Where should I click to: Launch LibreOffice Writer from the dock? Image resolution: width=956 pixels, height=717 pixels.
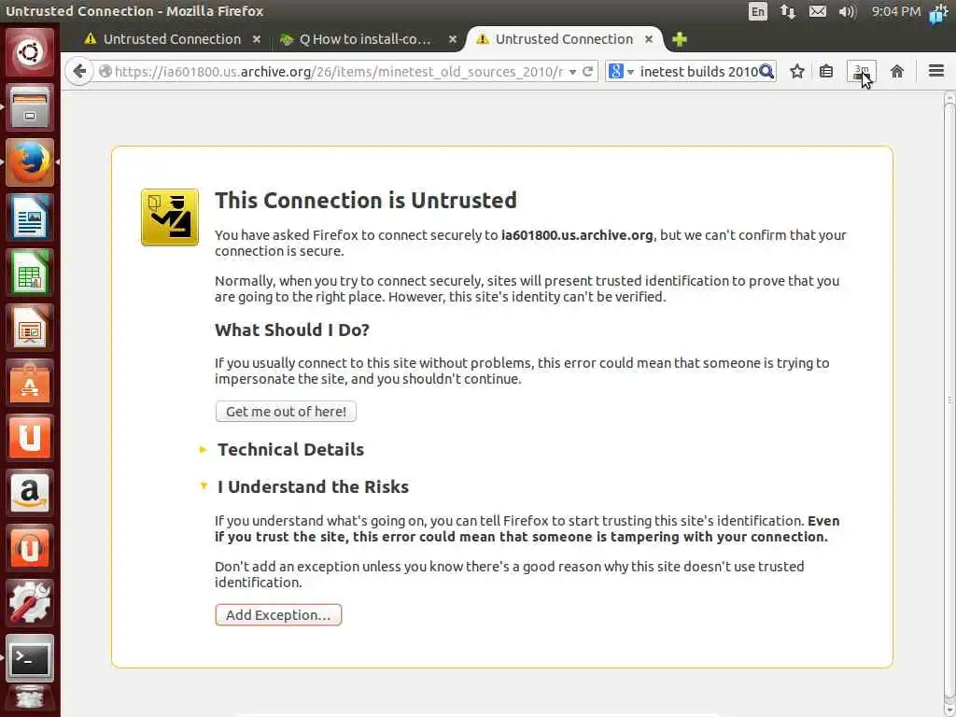click(x=29, y=217)
